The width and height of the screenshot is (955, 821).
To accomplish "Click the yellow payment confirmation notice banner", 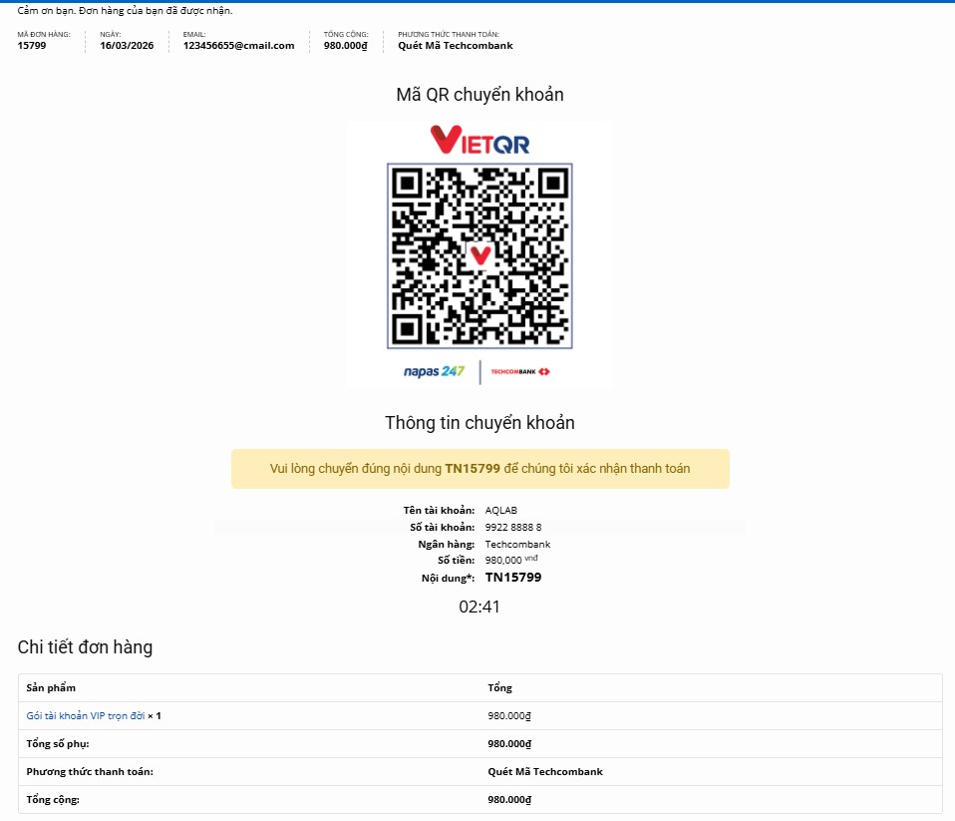I will tap(479, 468).
